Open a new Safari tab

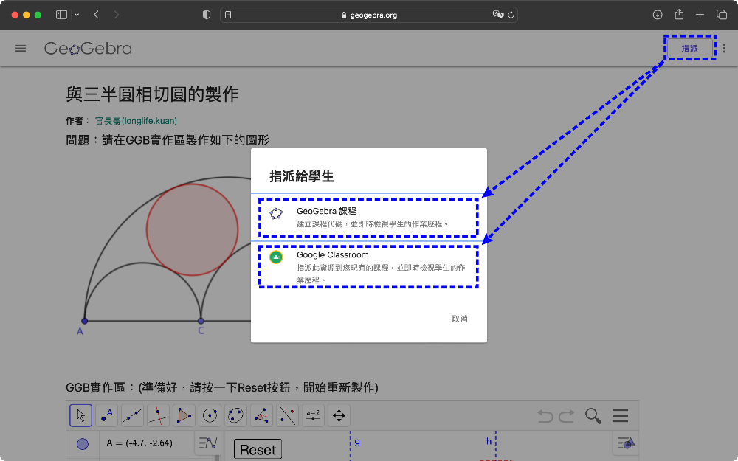[x=700, y=15]
